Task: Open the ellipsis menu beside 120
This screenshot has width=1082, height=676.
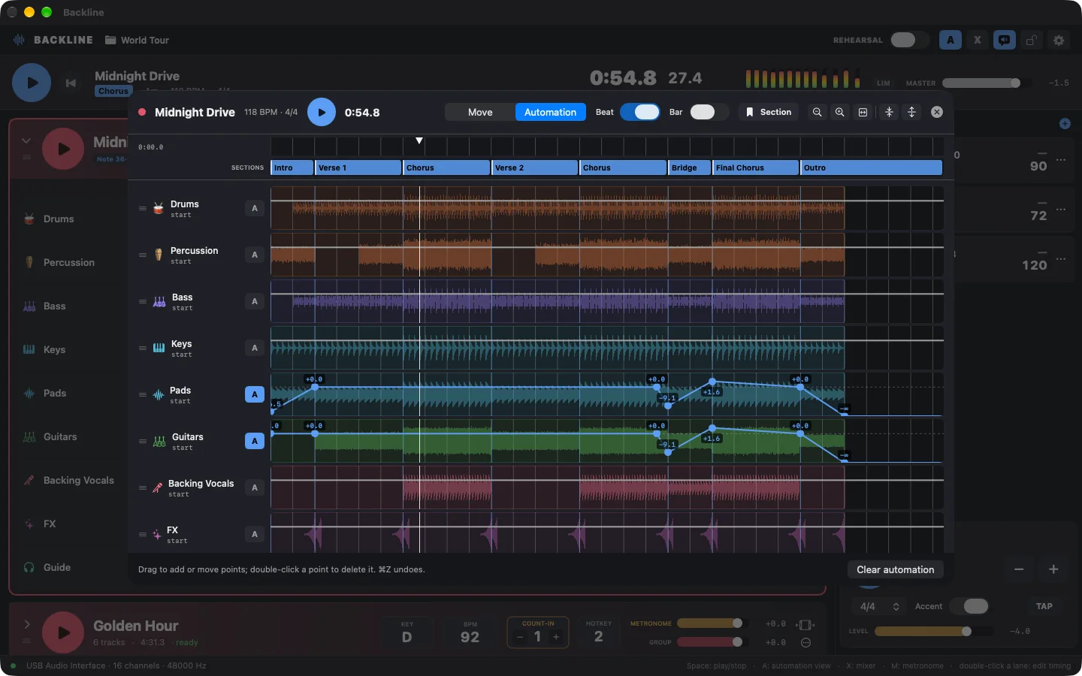Action: (x=1061, y=259)
